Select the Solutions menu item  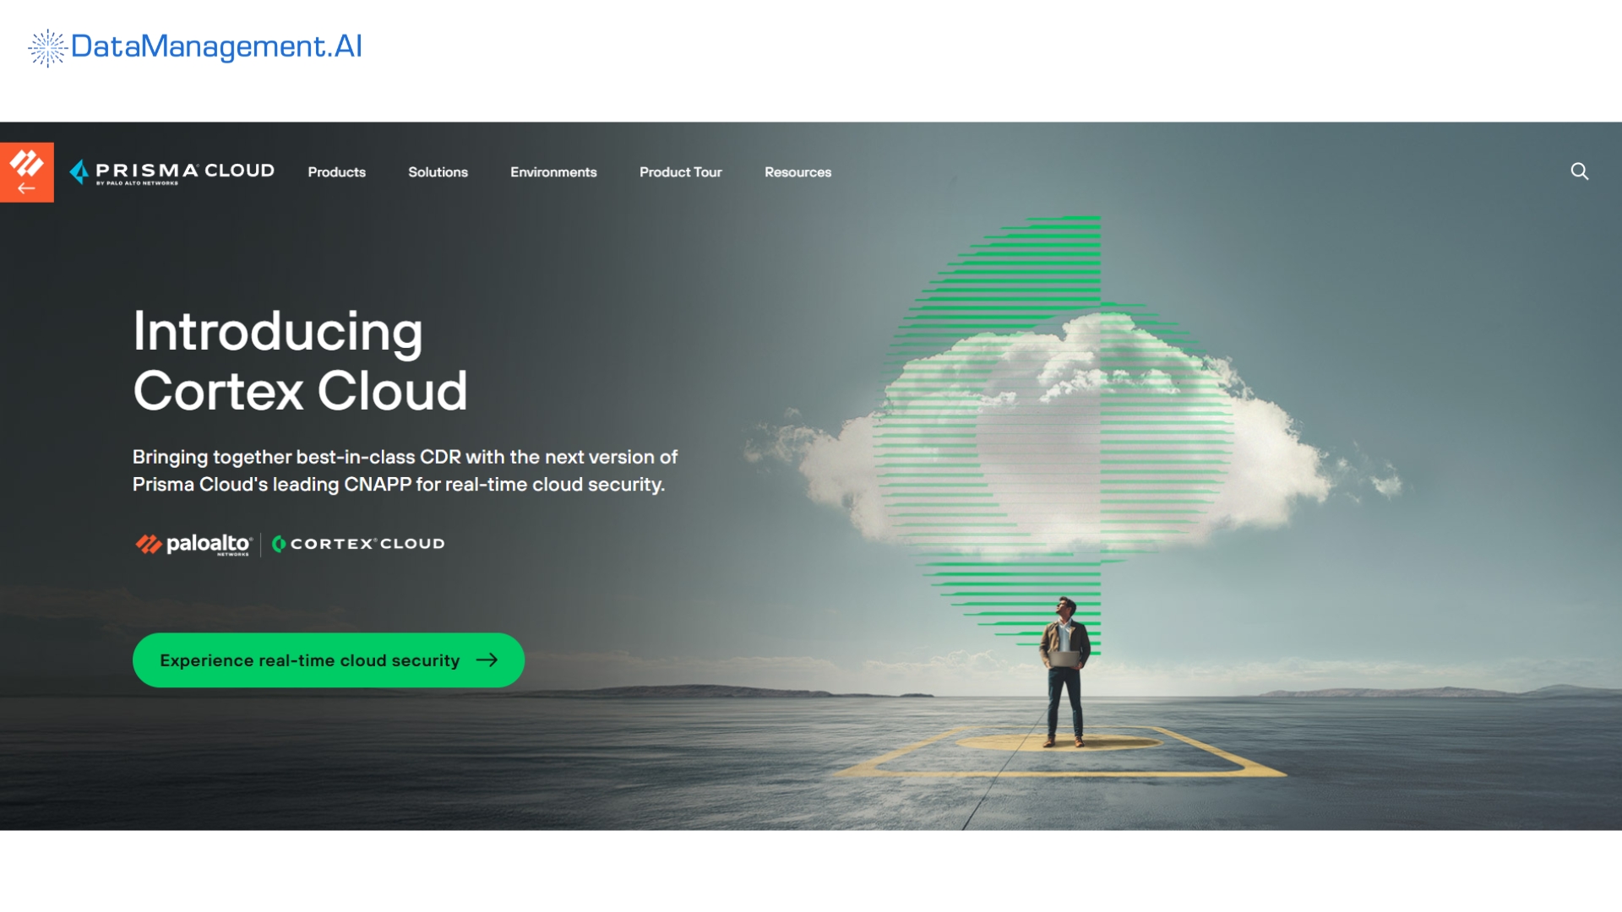(438, 171)
